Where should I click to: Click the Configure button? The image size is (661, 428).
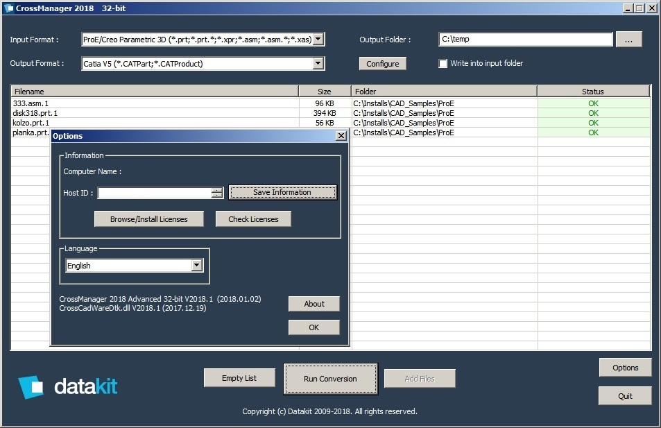click(x=382, y=64)
